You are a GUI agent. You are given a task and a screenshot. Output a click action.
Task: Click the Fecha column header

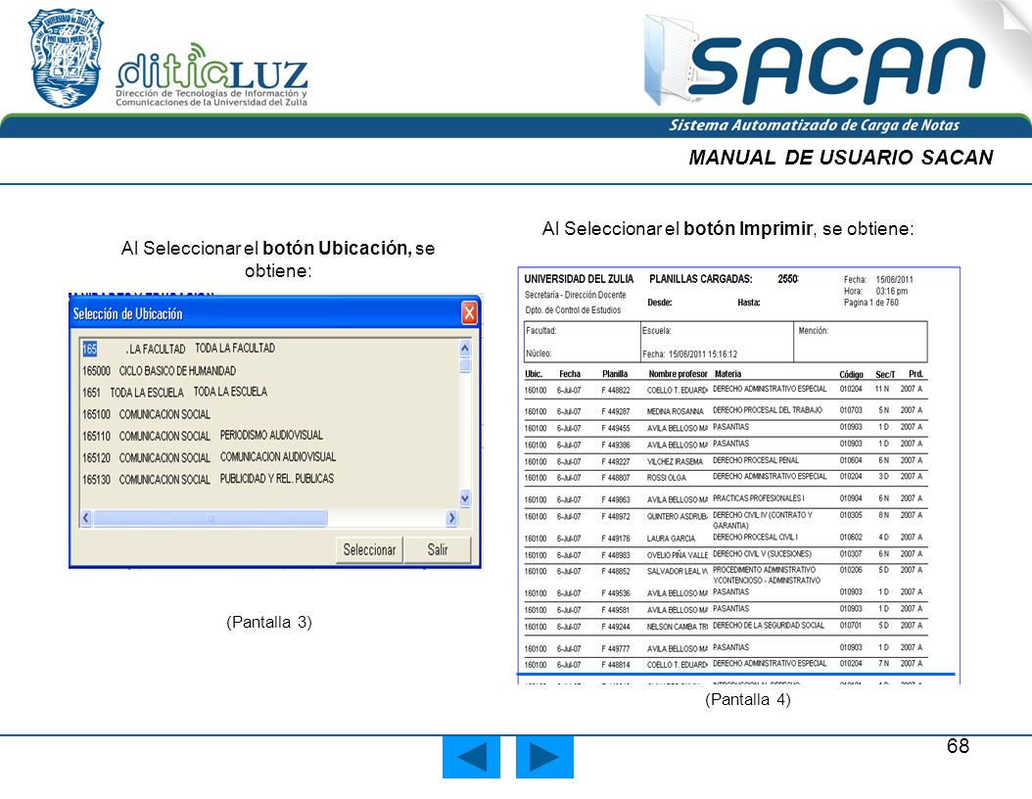point(570,374)
